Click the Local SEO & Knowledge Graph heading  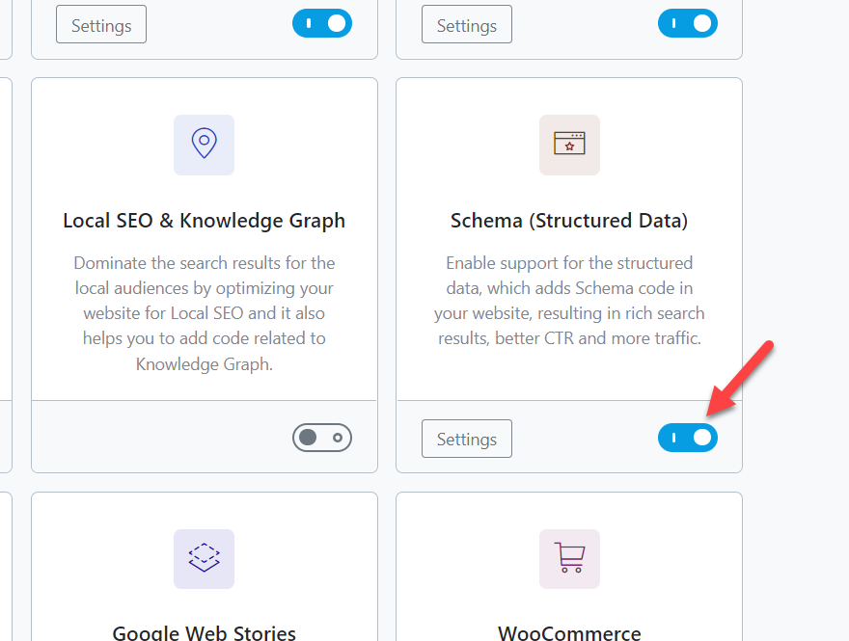[204, 221]
